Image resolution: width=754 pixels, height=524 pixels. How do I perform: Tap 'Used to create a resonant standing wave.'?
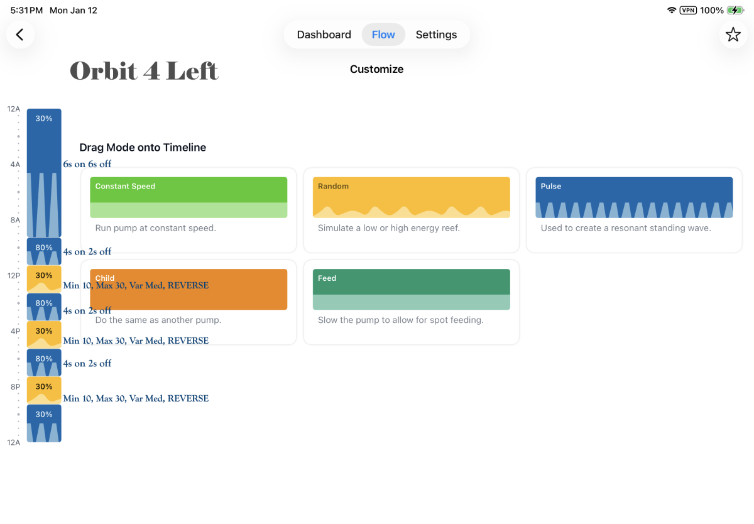(626, 228)
